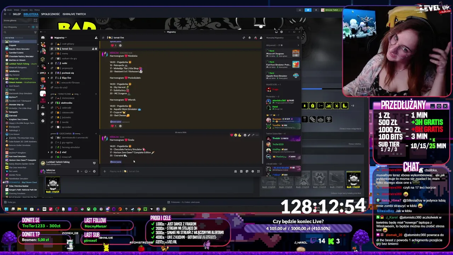Click Add a Server plus icon in Discord
This screenshot has width=453, height=255.
pyautogui.click(x=43, y=114)
